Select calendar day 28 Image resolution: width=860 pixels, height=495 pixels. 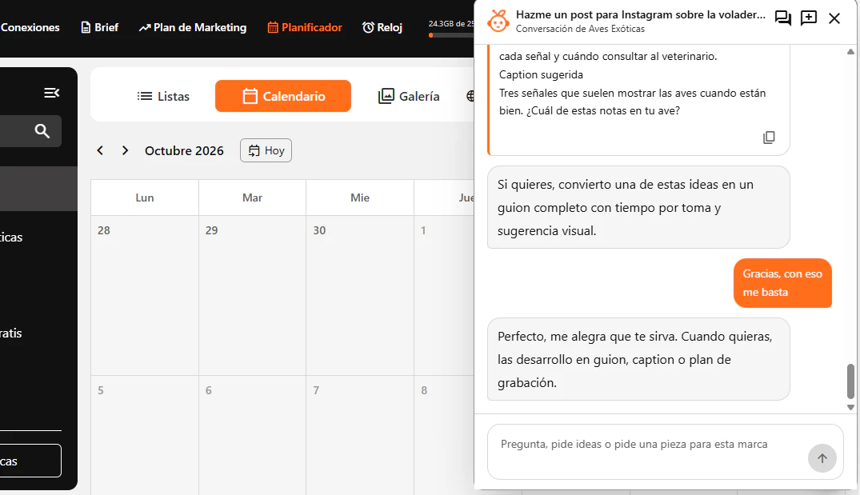145,295
